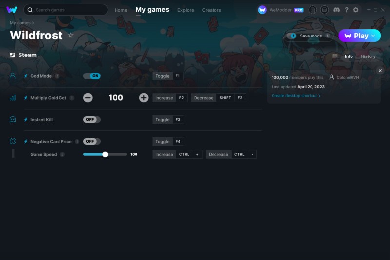The width and height of the screenshot is (390, 260).
Task: Expand the My games breadcrumb chevron
Action: 33,23
